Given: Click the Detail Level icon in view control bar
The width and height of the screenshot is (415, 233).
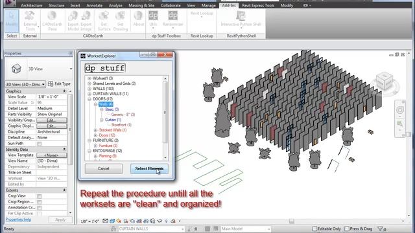Looking at the screenshot, I should tap(105, 221).
